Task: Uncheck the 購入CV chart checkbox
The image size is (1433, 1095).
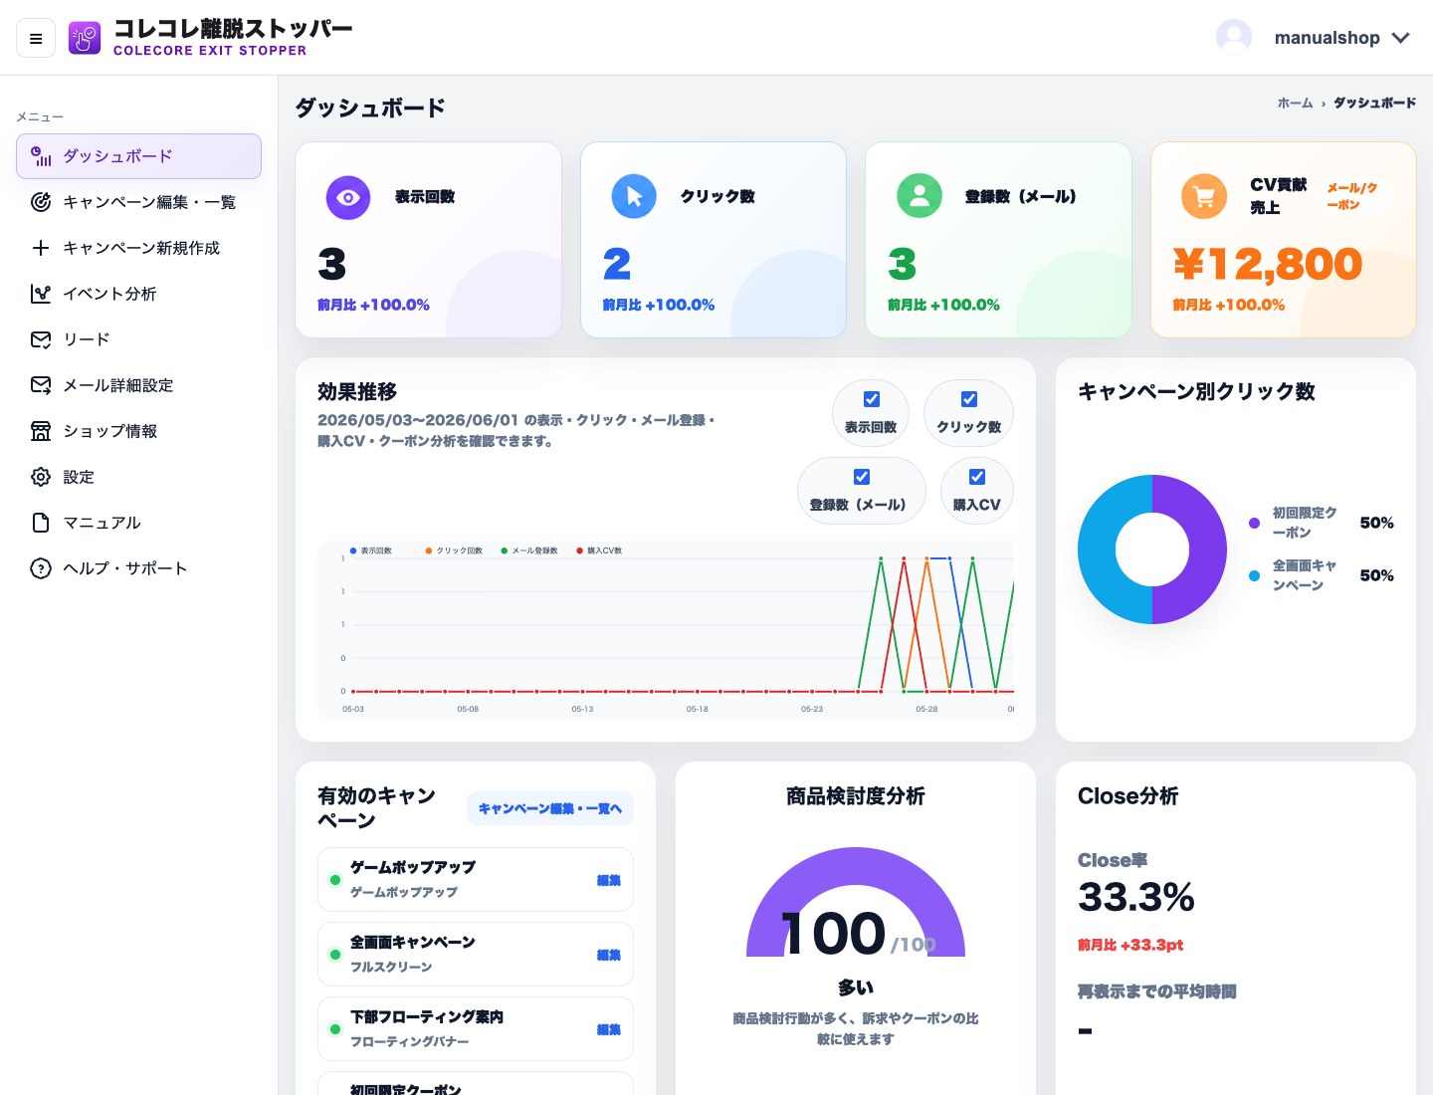Action: pos(977,477)
